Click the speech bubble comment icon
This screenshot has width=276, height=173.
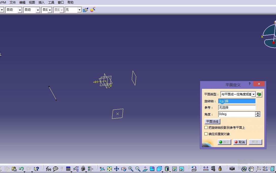(x=56, y=169)
